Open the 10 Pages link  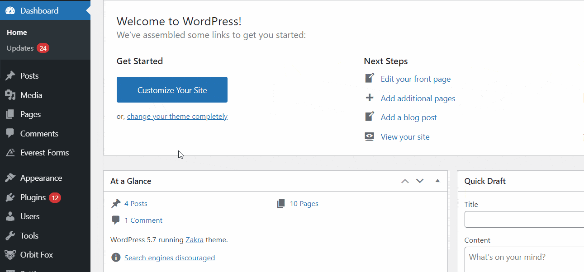tap(304, 204)
